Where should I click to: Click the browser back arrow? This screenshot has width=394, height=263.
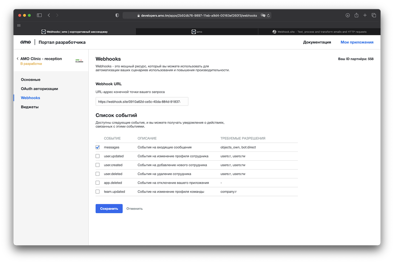click(49, 15)
